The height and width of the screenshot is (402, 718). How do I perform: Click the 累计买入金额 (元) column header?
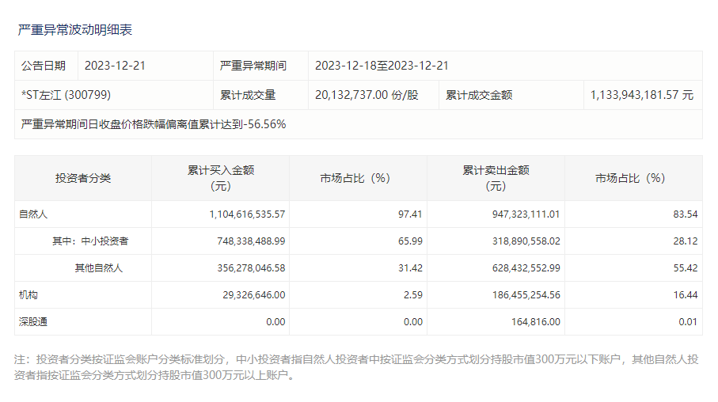tap(220, 178)
